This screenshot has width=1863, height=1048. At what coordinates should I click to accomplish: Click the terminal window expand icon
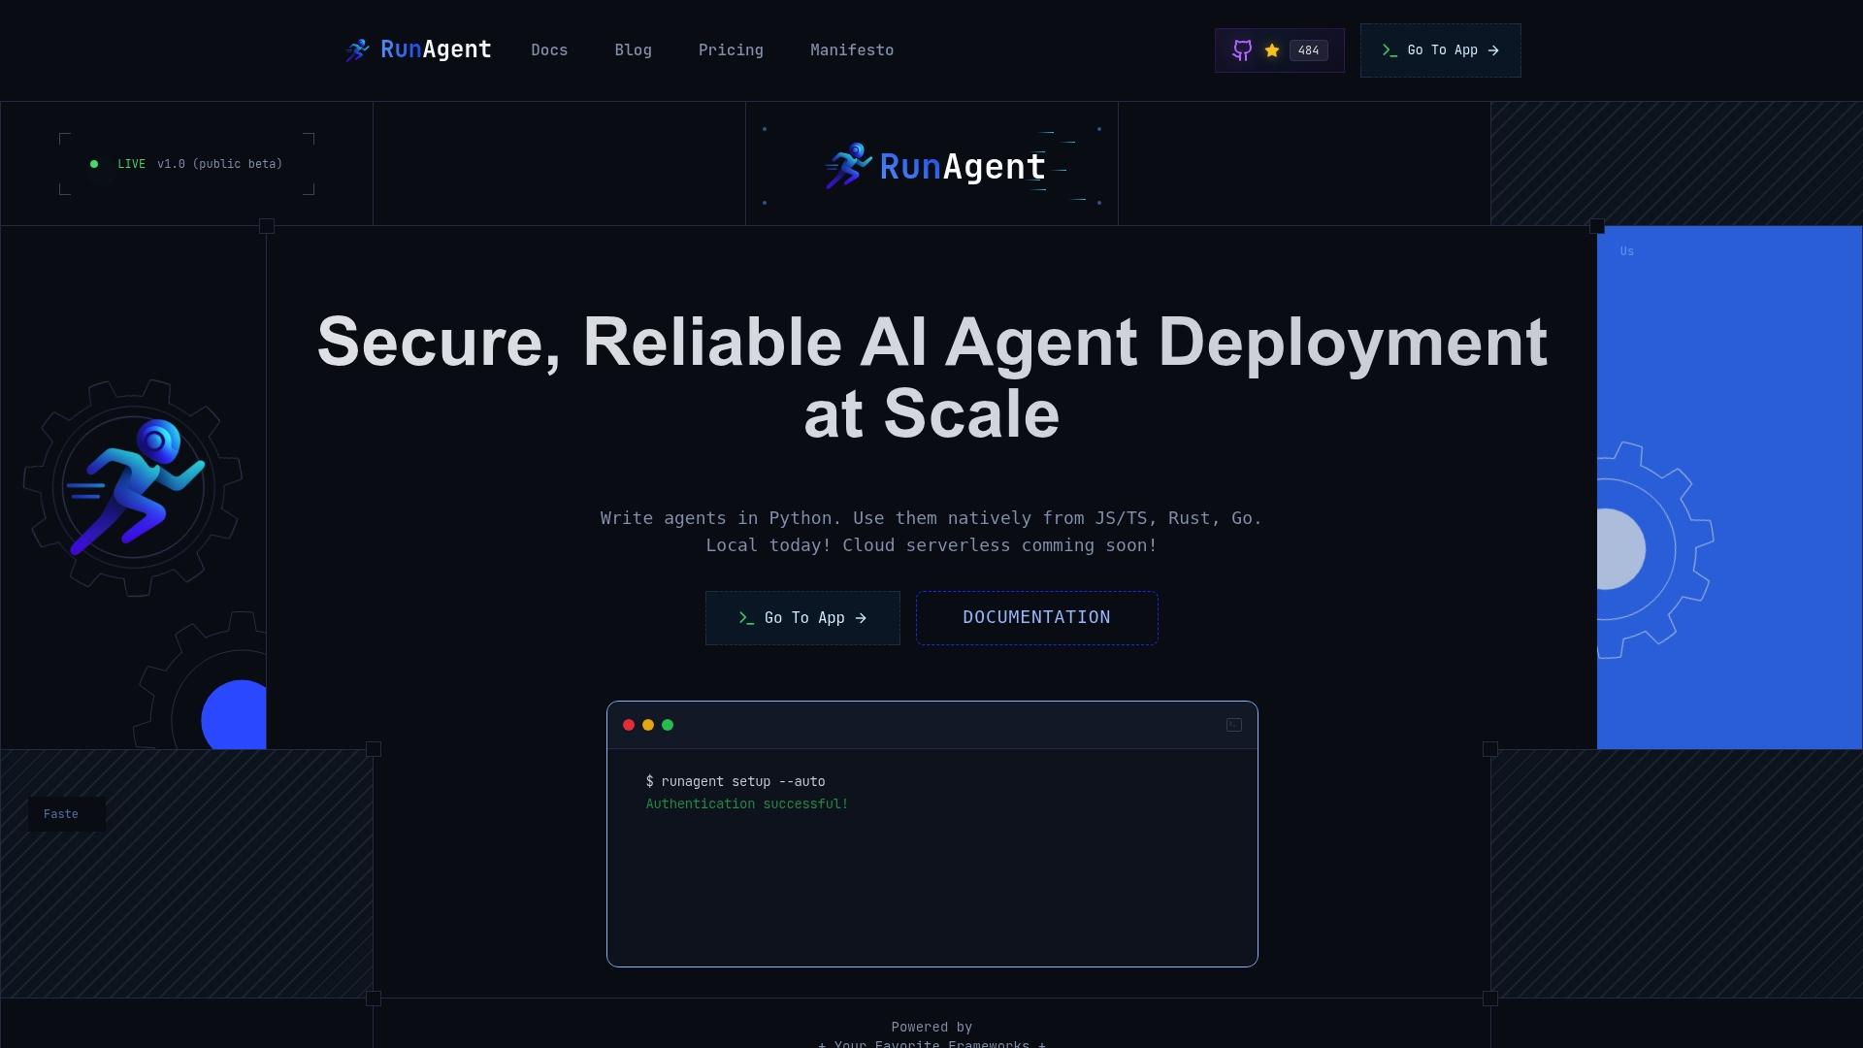(1234, 725)
